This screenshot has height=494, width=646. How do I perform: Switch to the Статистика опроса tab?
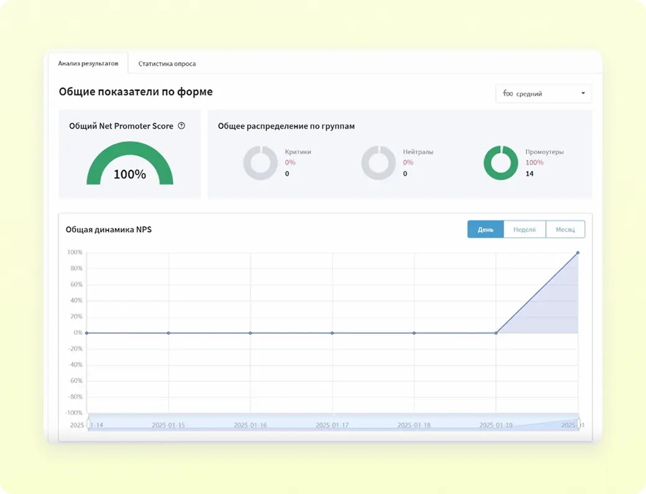(x=167, y=64)
